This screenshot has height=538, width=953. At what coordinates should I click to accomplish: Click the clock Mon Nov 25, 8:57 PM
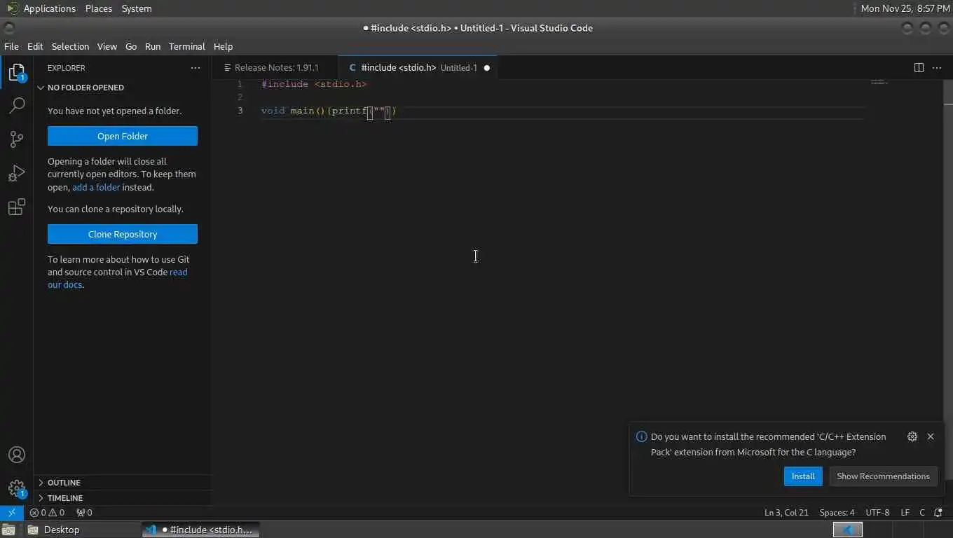coord(905,8)
